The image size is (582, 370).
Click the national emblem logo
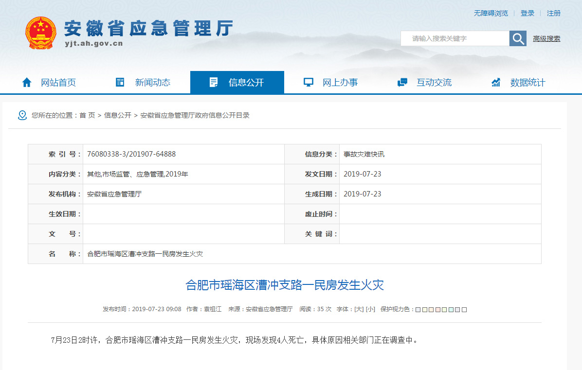41,33
